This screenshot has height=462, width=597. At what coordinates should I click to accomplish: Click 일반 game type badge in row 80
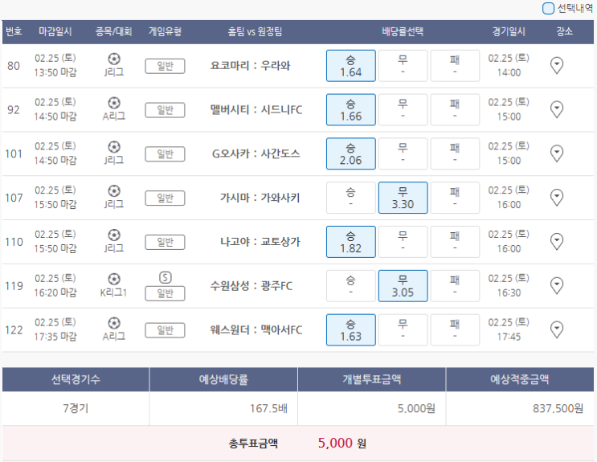tap(165, 66)
